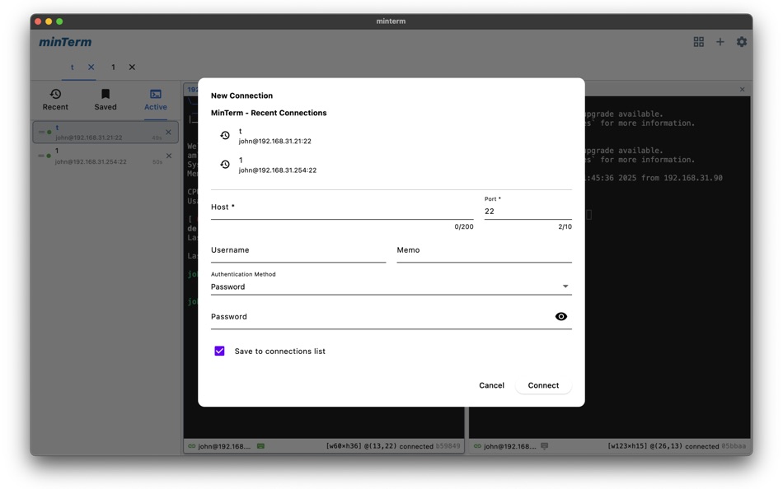783x489 pixels.
Task: Click the green status dot of session 't'
Action: [49, 133]
